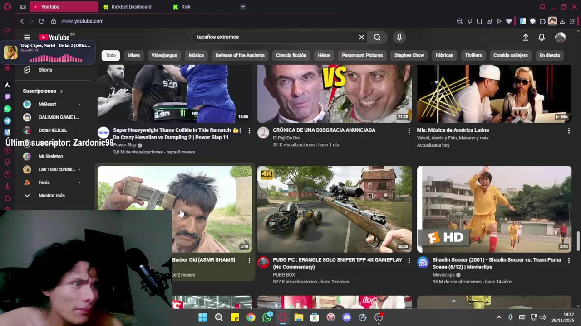Expand the Suscripciones section chevron
Image resolution: width=581 pixels, height=326 pixels.
coord(61,91)
